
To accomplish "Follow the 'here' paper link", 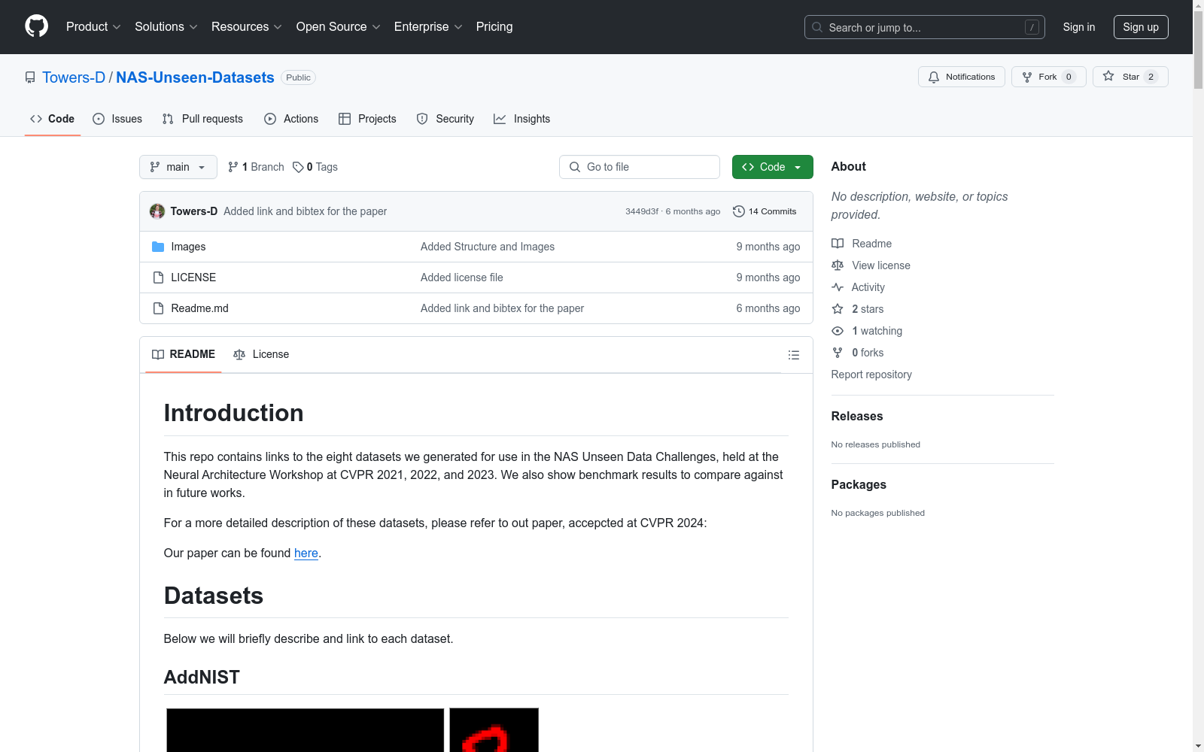I will pyautogui.click(x=306, y=553).
